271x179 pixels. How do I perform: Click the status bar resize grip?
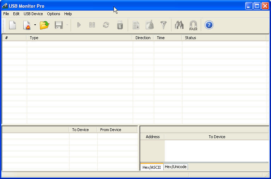tap(267, 175)
